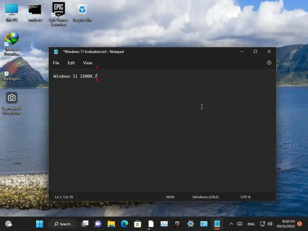
Task: Open File Explorer from the taskbar
Action: point(111,224)
